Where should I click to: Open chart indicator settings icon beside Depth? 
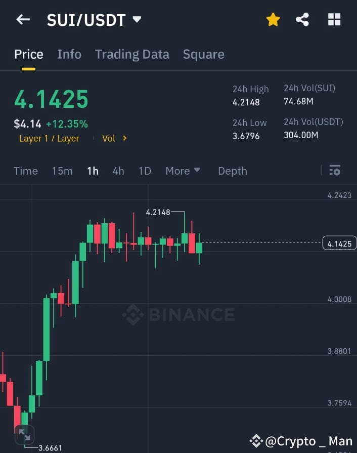[x=335, y=171]
